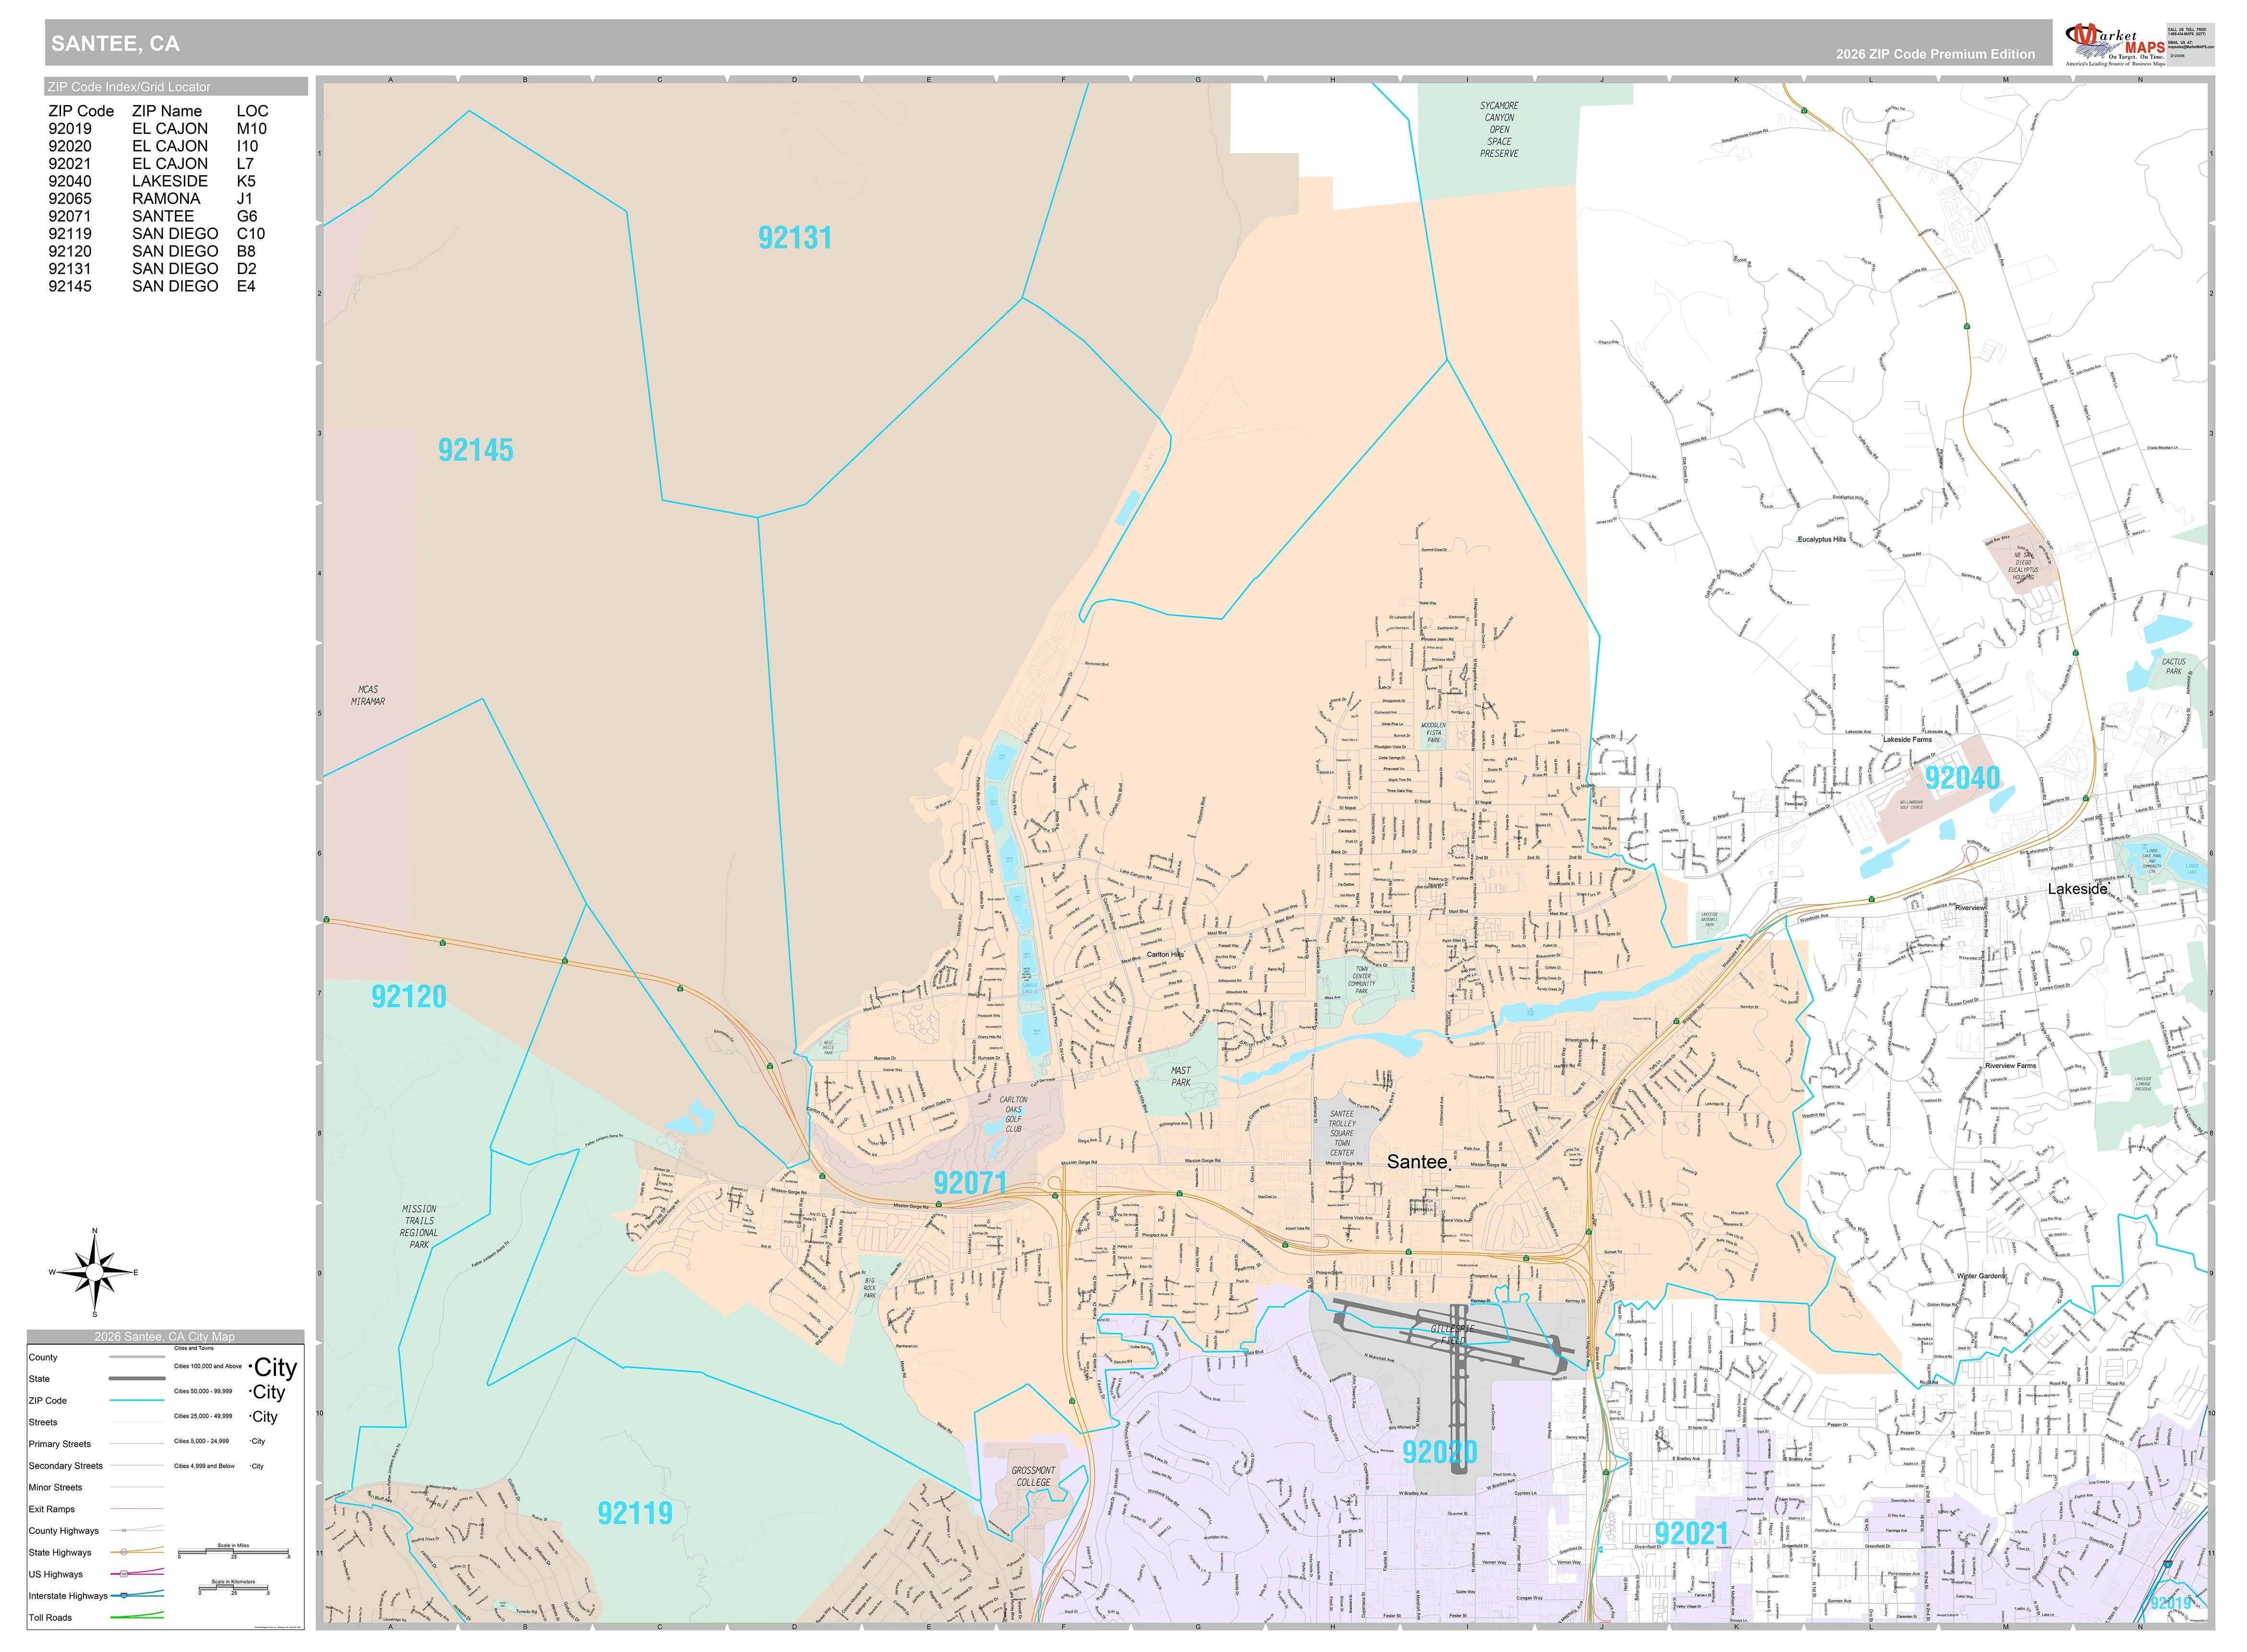Viewport: 2247px width, 1652px height.
Task: Select the 92145 SAN DIEGO index row
Action: point(152,286)
